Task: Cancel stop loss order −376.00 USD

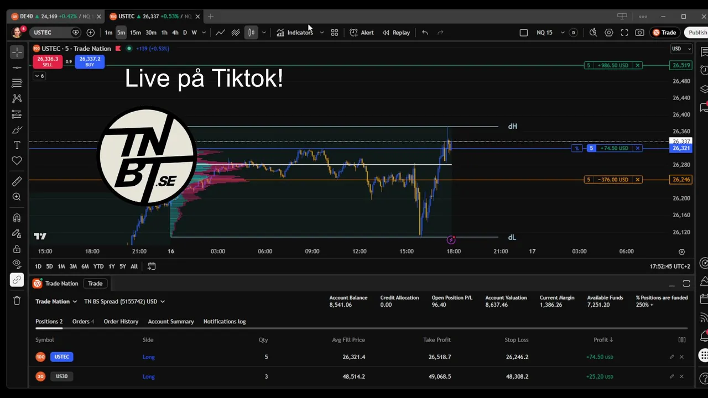Action: [x=638, y=180]
